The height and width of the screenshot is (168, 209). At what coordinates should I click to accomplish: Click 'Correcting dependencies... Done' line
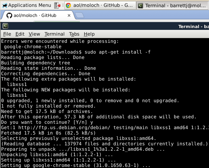coord(46,74)
